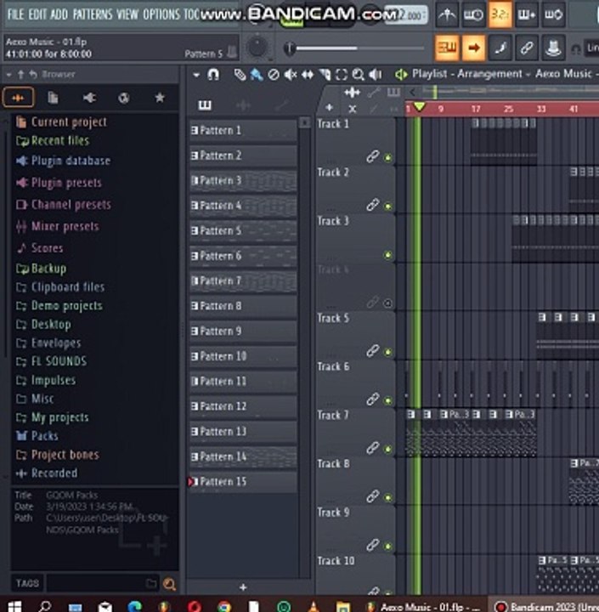Open the FILE menu
599x612 pixels.
[x=15, y=14]
